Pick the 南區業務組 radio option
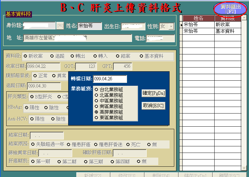The height and width of the screenshot is (177, 249). click(96, 107)
